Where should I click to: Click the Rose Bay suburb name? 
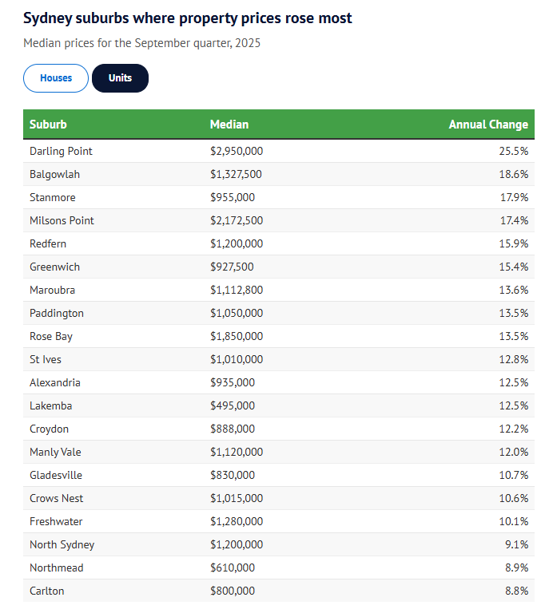pos(51,336)
